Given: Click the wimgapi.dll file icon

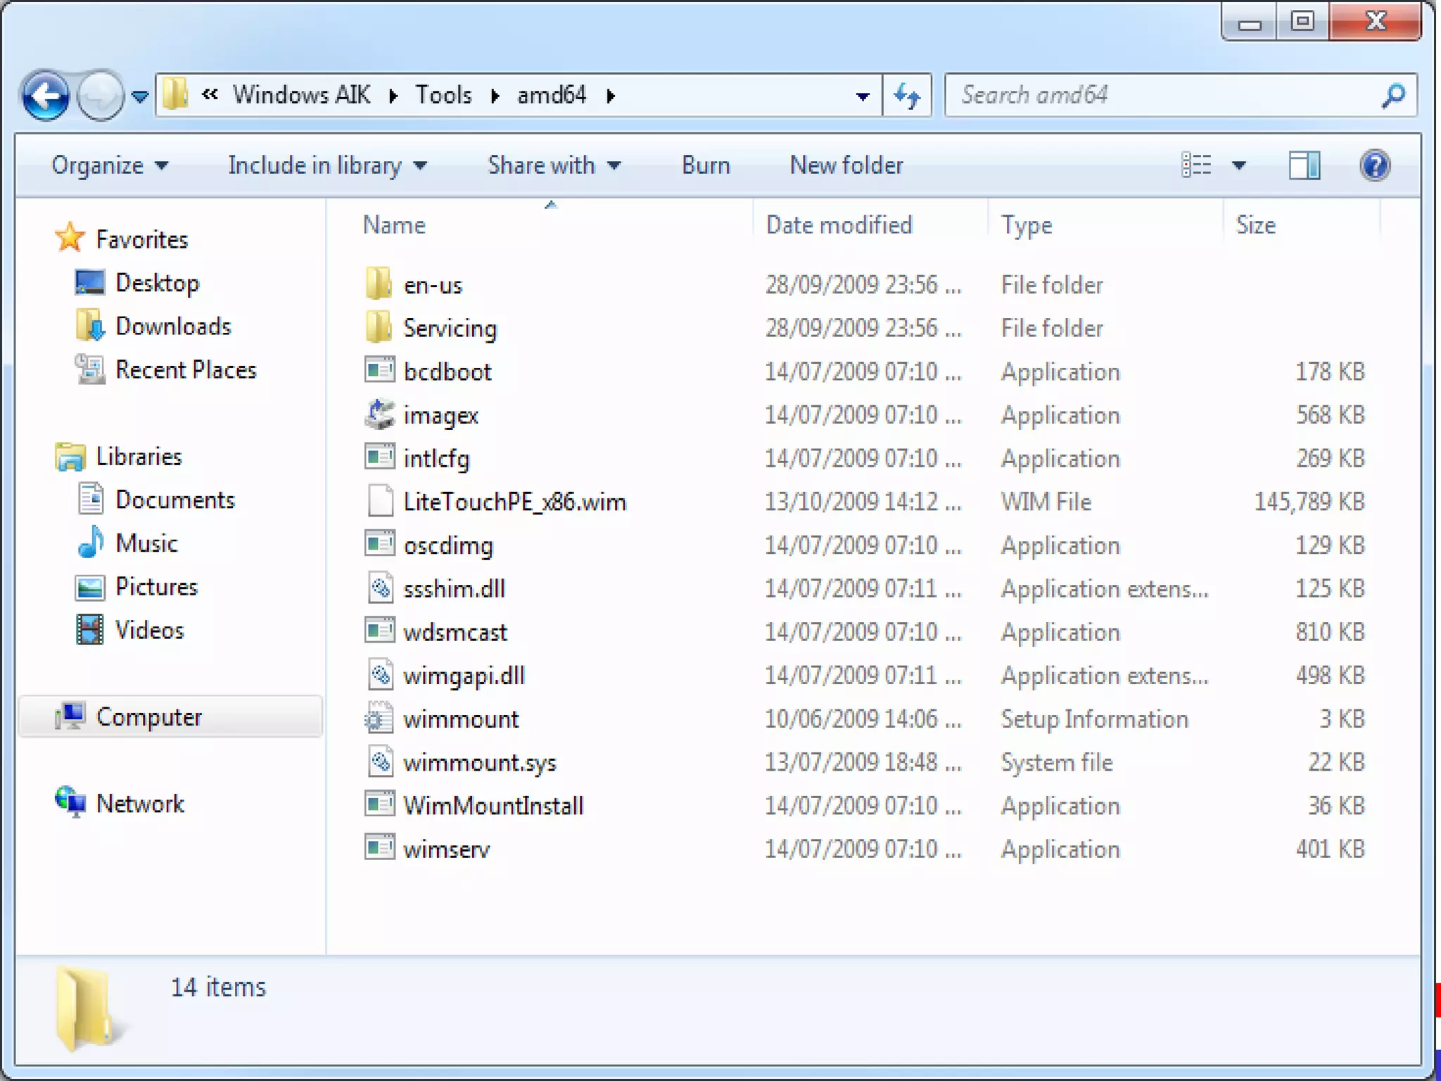Looking at the screenshot, I should click(x=381, y=674).
